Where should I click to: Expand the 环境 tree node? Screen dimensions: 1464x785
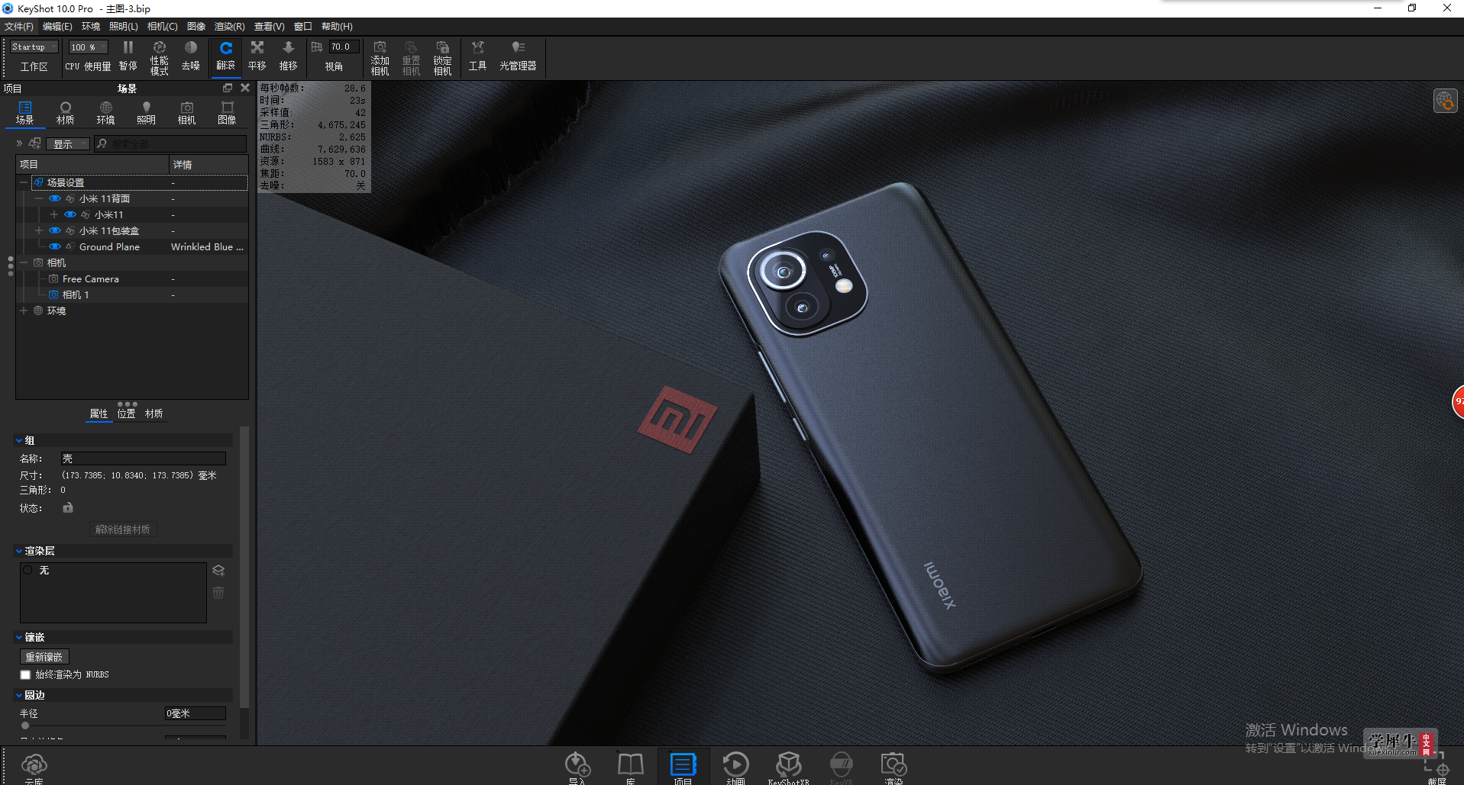tap(24, 310)
